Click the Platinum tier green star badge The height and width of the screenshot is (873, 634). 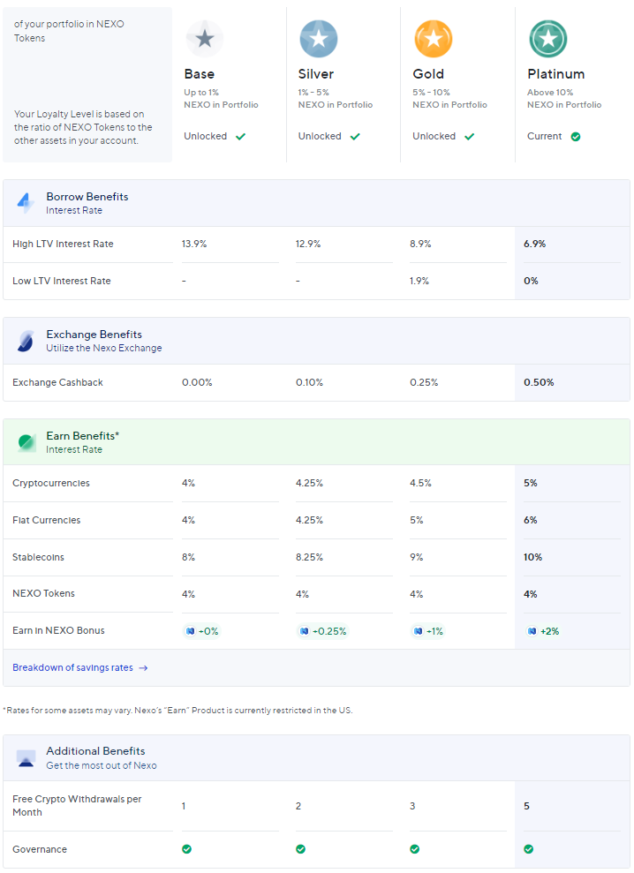(x=548, y=39)
